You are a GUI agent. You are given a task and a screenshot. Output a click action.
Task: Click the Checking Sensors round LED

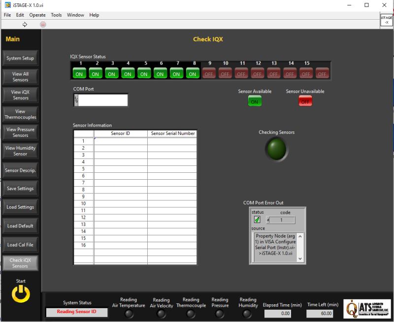pos(276,149)
